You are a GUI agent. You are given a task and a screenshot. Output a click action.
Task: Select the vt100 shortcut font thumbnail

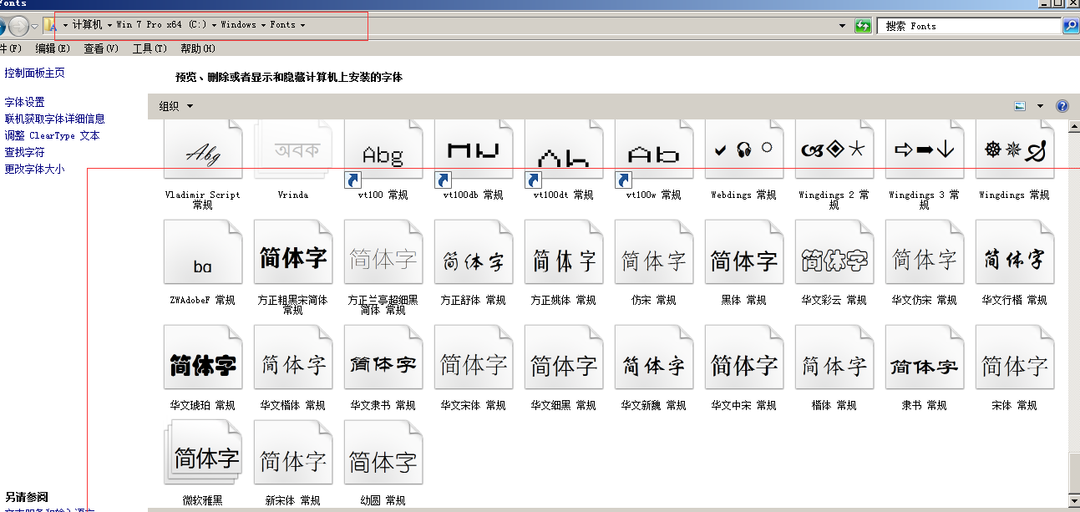tap(383, 152)
